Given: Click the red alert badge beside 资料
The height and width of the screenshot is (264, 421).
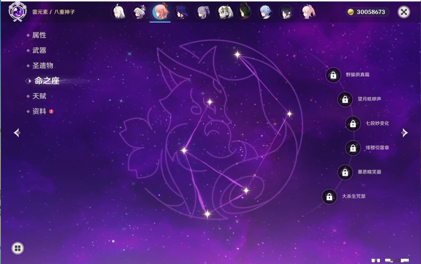Looking at the screenshot, I should click(x=51, y=111).
